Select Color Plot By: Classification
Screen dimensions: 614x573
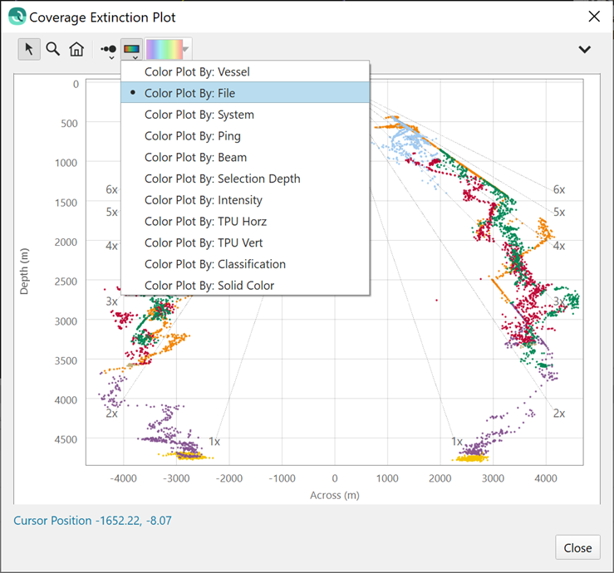click(214, 264)
